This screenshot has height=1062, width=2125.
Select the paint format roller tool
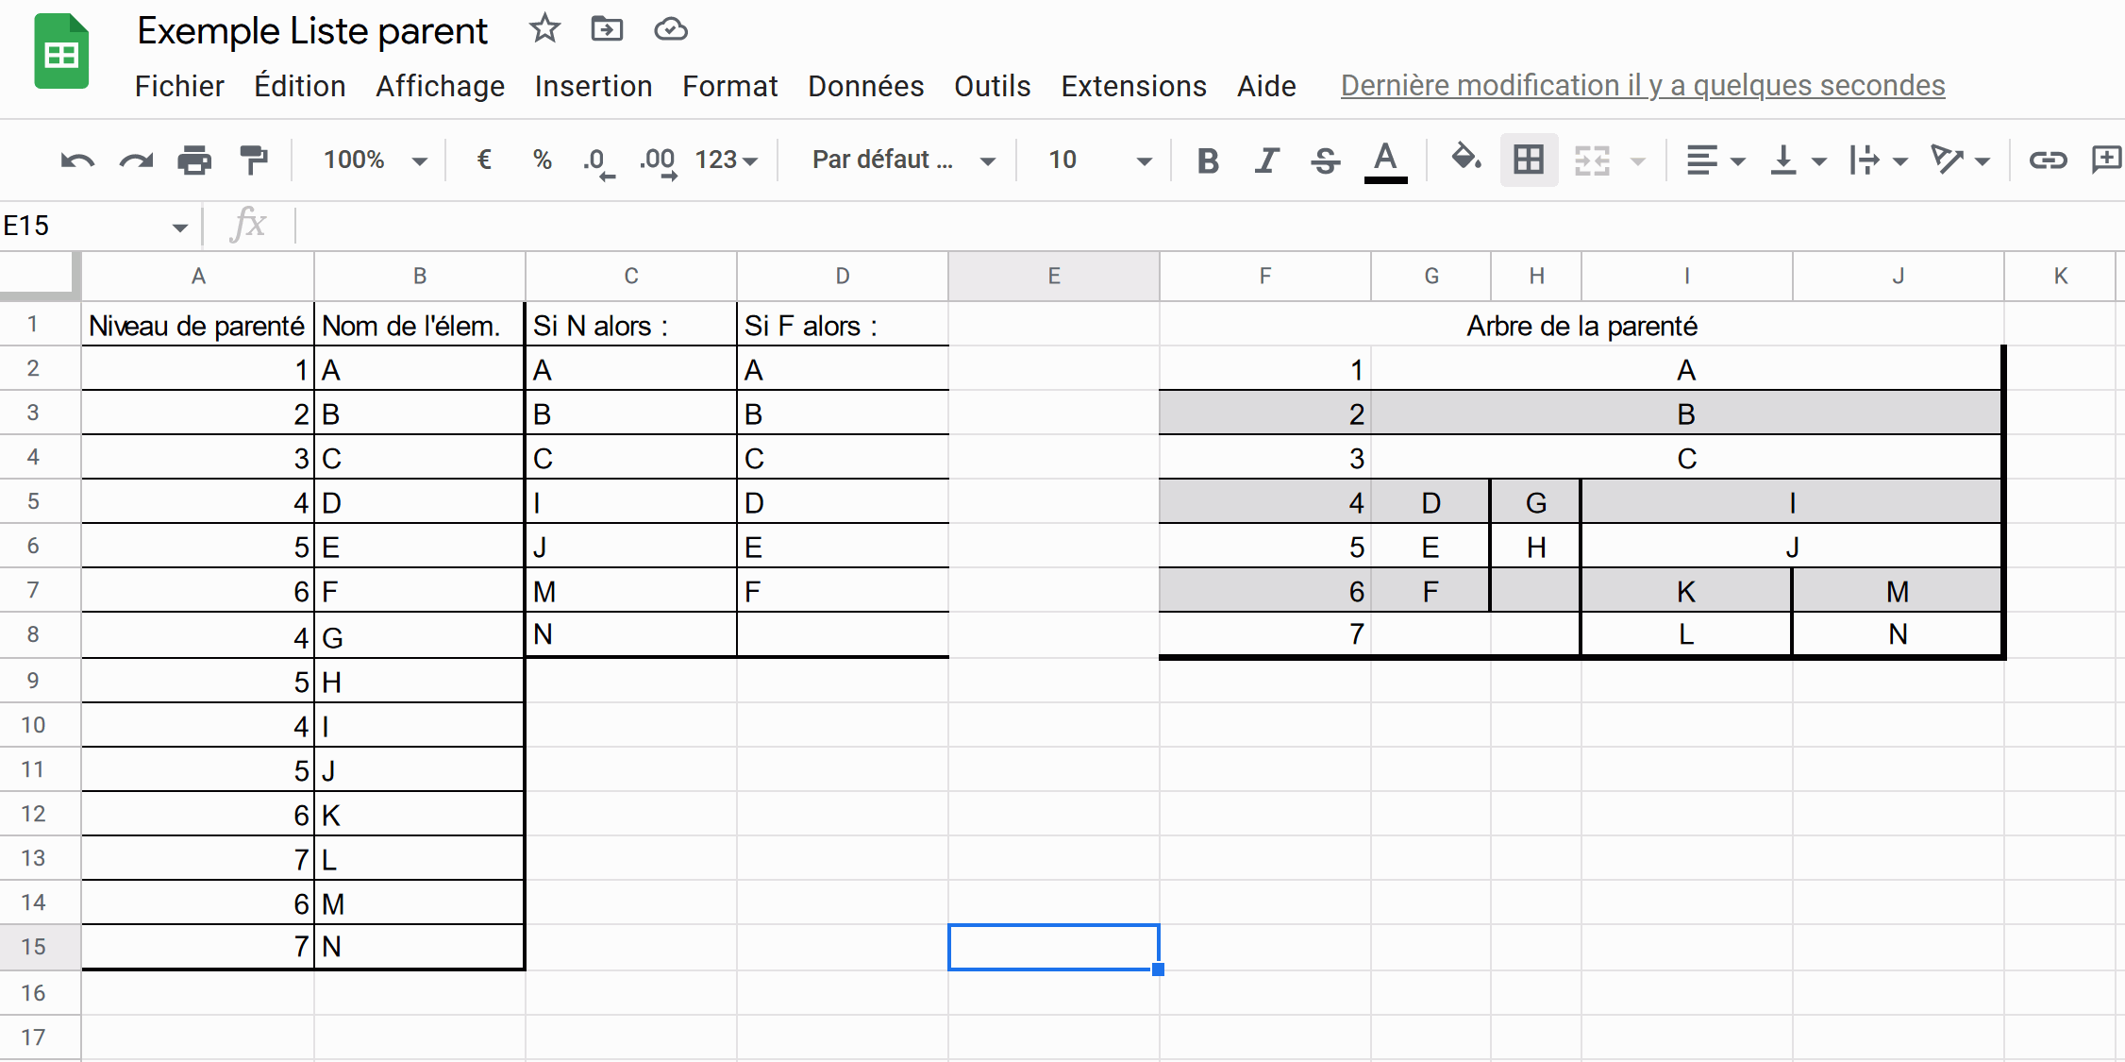(x=253, y=160)
